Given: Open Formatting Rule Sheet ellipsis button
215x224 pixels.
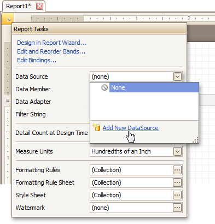Looking at the screenshot, I should coord(177,182).
